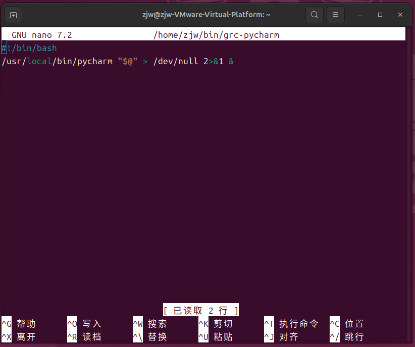Click the ^X 离开 shortcut
The image size is (415, 347).
click(x=19, y=337)
